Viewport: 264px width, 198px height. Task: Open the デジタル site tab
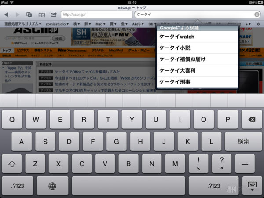pos(98,50)
